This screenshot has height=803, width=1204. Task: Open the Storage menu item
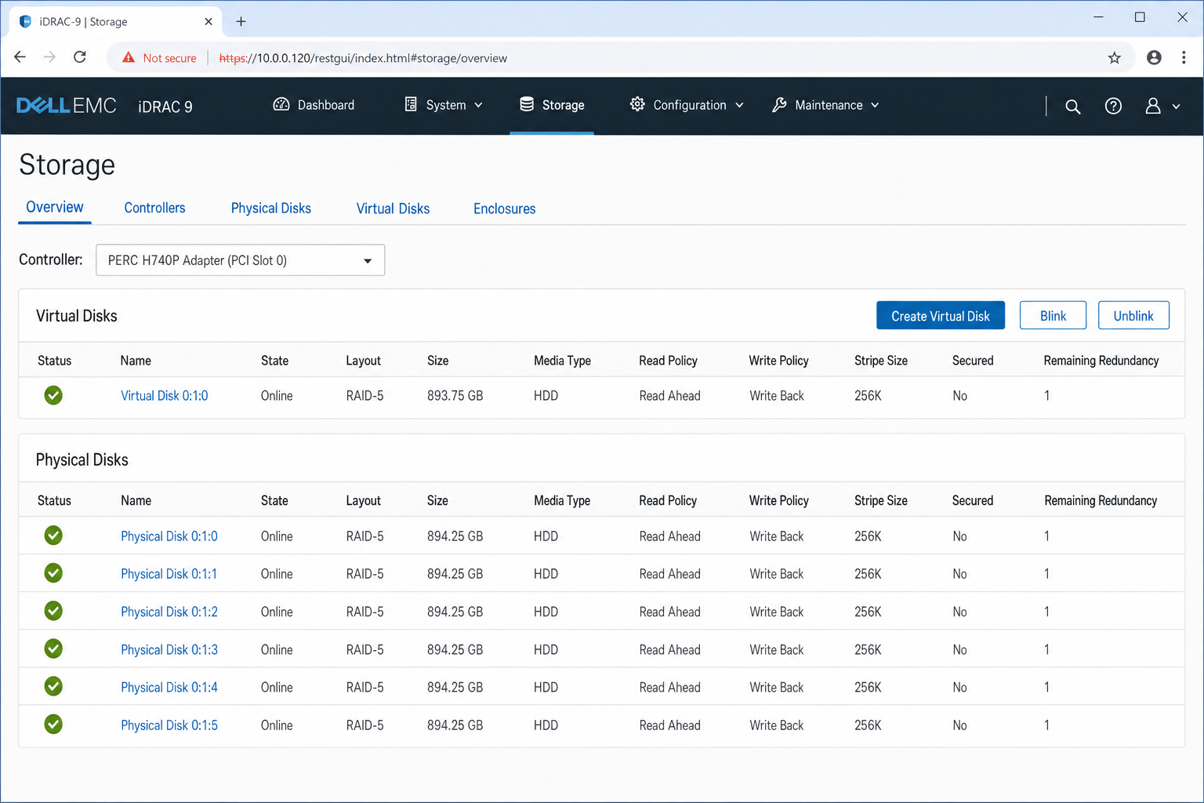pyautogui.click(x=552, y=105)
